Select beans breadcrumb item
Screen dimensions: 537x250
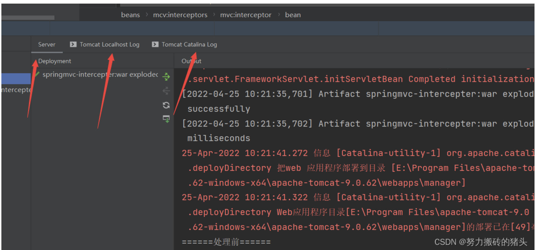pyautogui.click(x=130, y=15)
